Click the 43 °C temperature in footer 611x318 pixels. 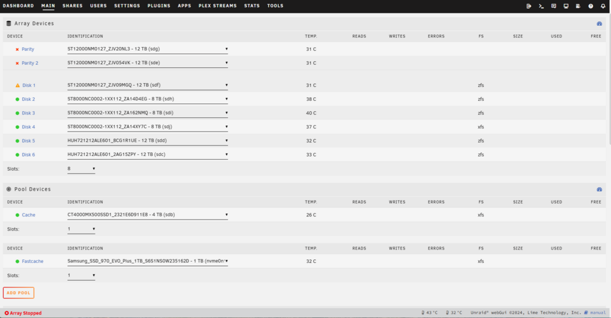coord(432,312)
